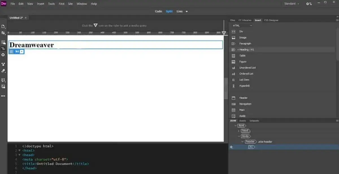Click the Main insert icon
Screen dimensions: 339x174
click(x=233, y=110)
